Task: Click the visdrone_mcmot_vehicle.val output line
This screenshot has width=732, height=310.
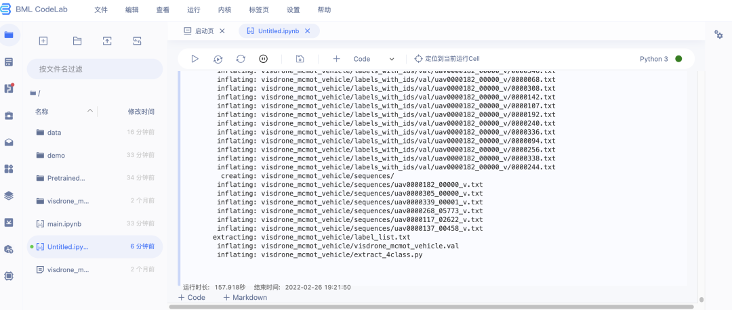Action: pos(338,246)
